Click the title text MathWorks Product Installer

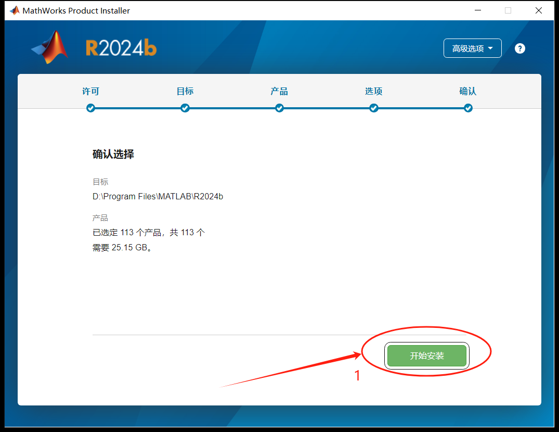click(x=76, y=11)
